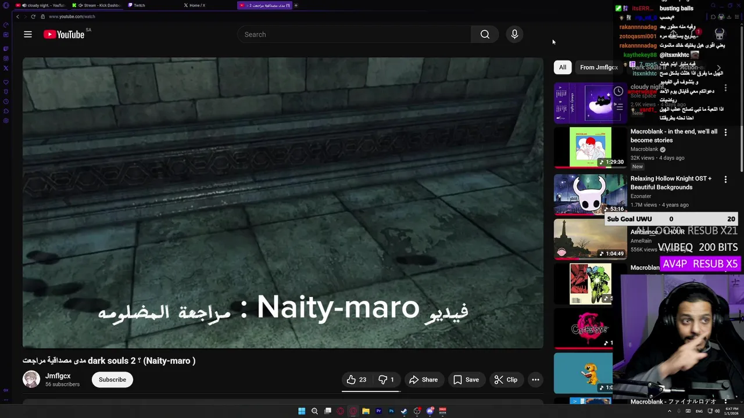Play the main video player
Screen dimensions: 744x418
283,203
